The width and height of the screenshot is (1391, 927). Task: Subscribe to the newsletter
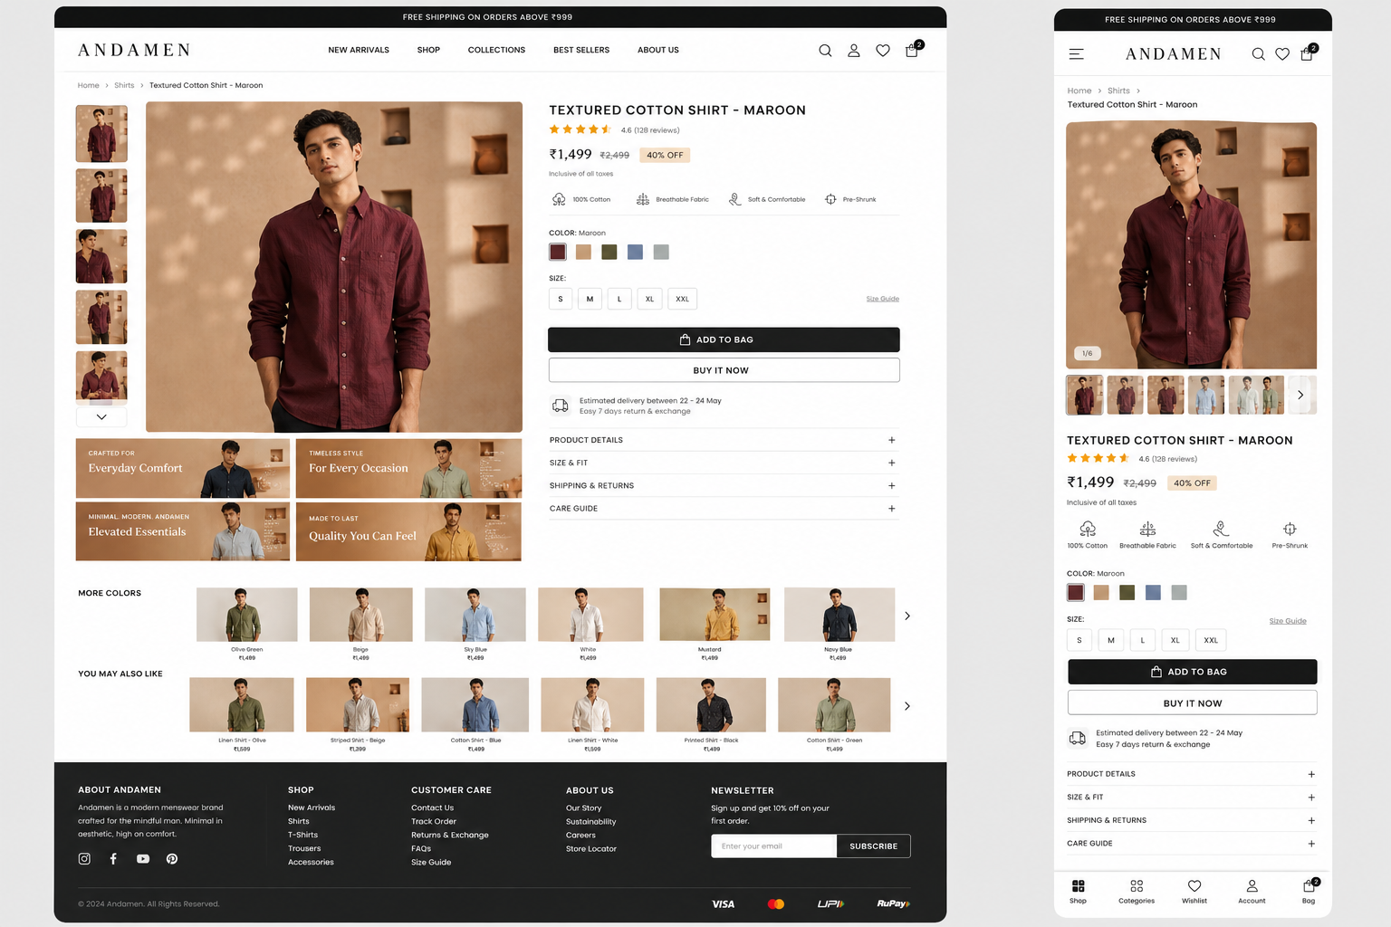point(873,846)
